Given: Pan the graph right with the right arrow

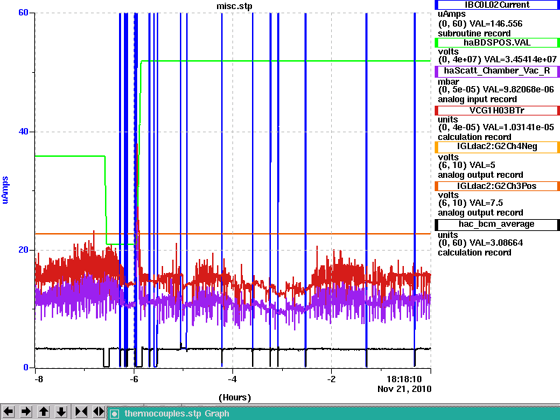Looking at the screenshot, I should click(x=26, y=412).
